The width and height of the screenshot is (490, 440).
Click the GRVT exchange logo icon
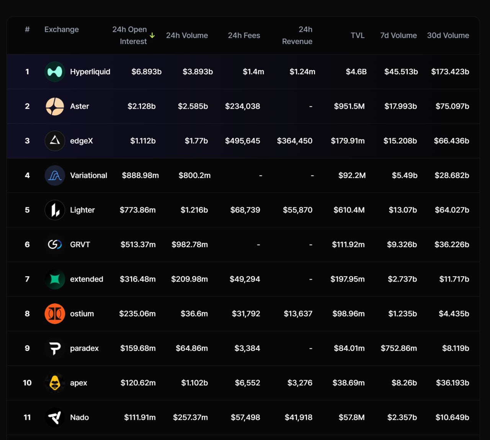click(x=55, y=244)
